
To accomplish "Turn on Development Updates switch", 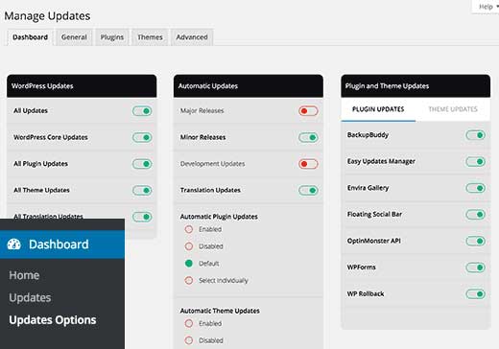I will 308,164.
